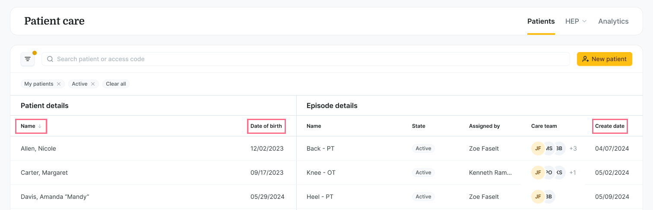Switch to the Analytics tab
This screenshot has height=210, width=653.
click(x=613, y=21)
